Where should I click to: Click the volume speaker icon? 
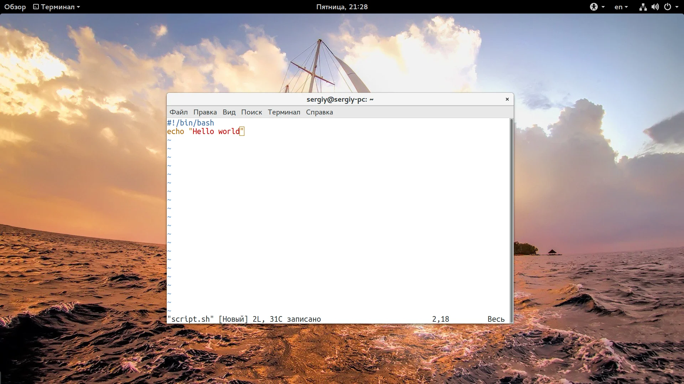pos(655,7)
